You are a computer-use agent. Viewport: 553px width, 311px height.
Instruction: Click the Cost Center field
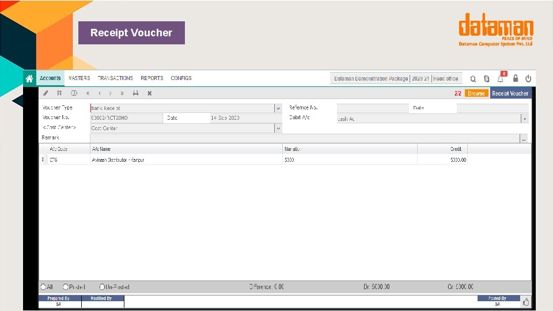coord(183,128)
